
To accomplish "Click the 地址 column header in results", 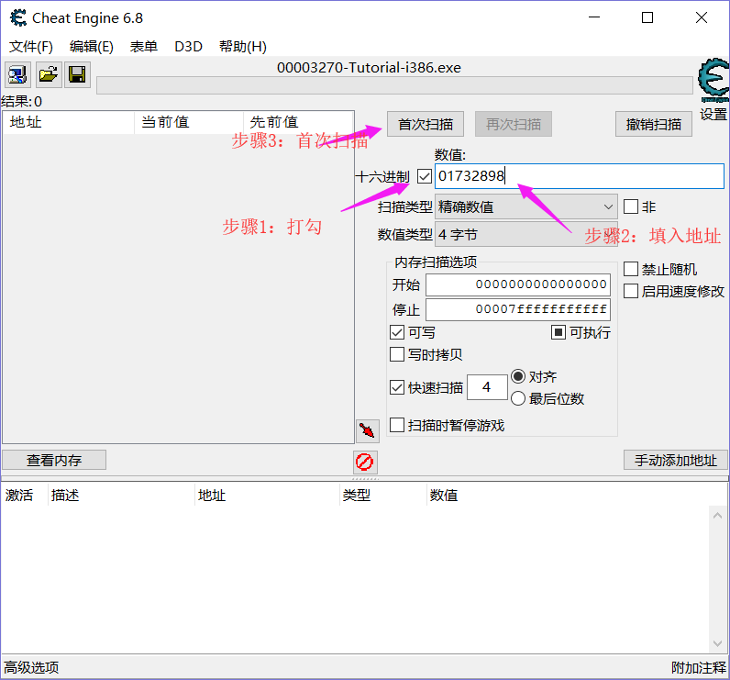I will 69,122.
